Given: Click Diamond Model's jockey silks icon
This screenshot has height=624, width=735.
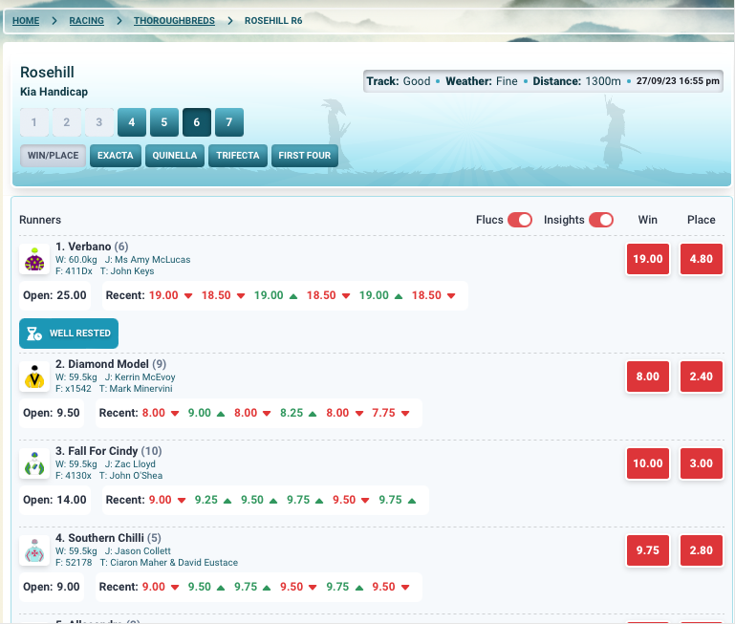Looking at the screenshot, I should pyautogui.click(x=34, y=377).
